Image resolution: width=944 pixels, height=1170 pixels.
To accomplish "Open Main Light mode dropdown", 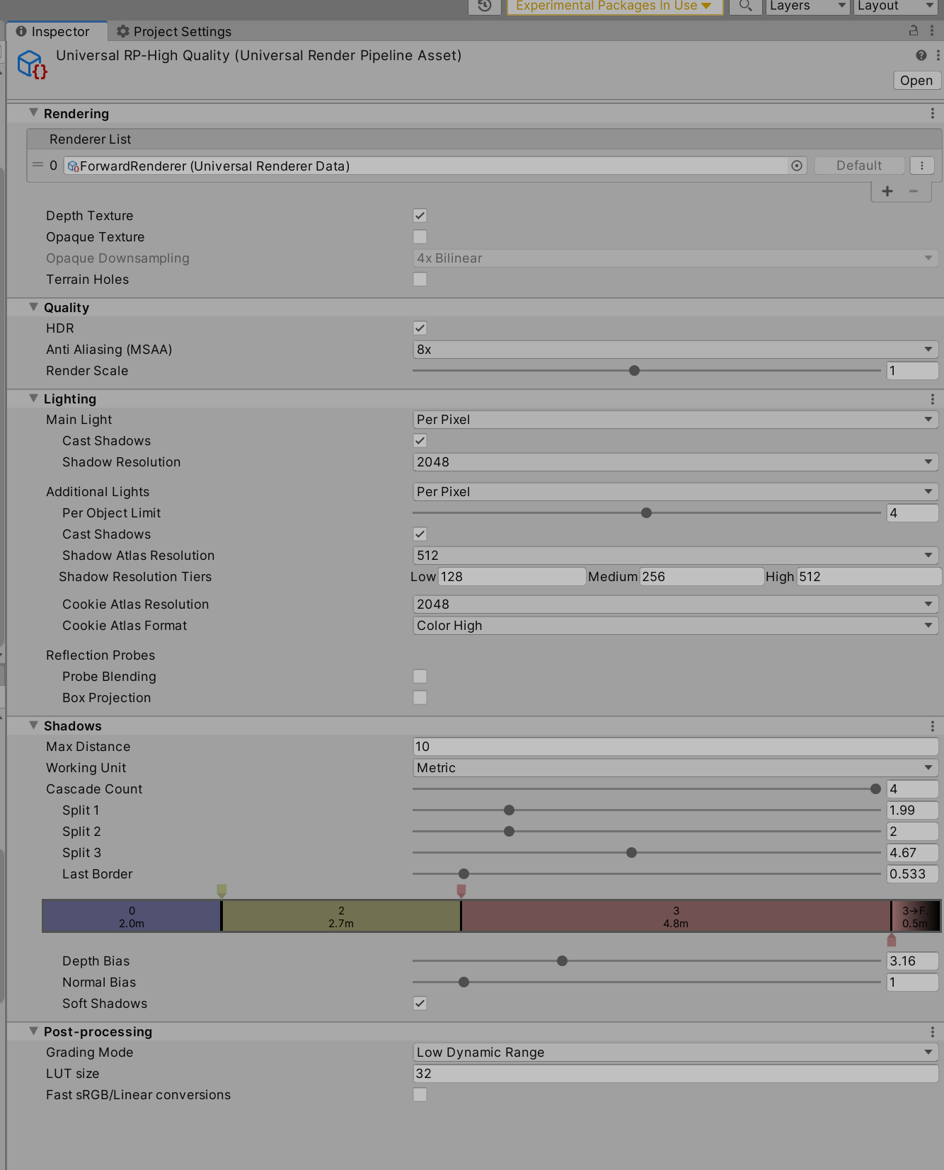I will pos(675,420).
